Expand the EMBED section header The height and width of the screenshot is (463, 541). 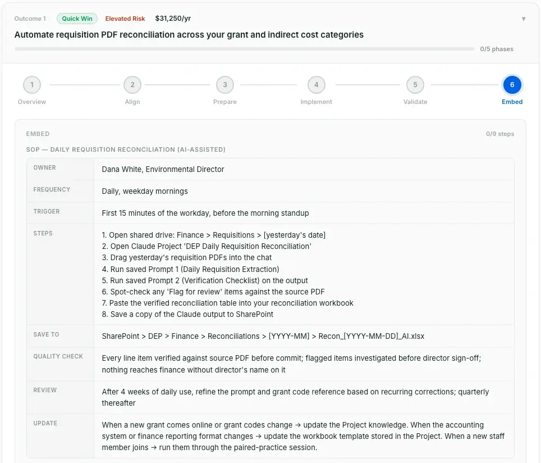click(x=38, y=134)
